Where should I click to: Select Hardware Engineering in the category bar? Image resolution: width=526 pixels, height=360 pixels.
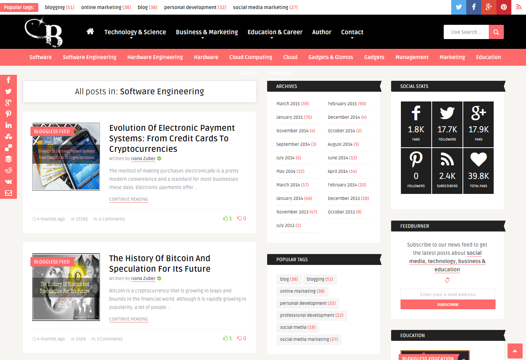click(x=155, y=57)
